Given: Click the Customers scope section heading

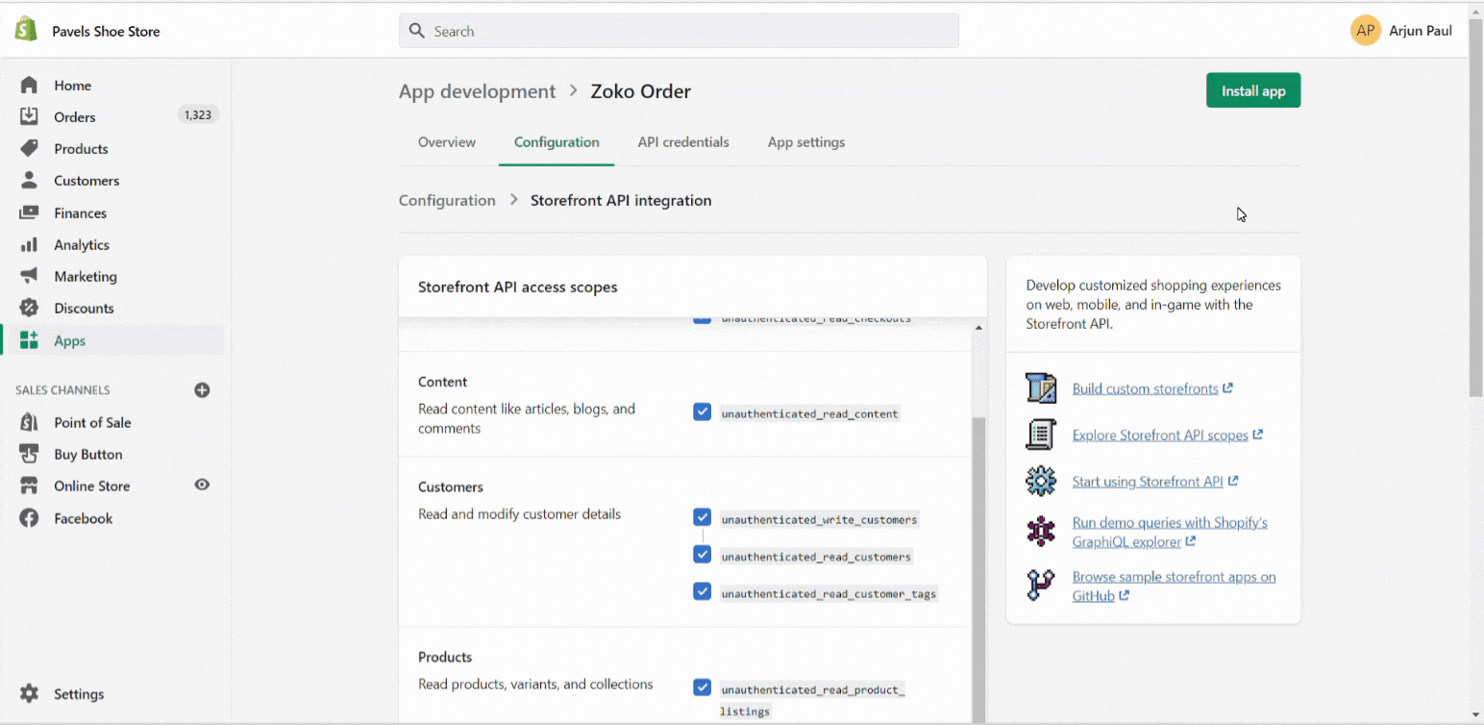Looking at the screenshot, I should 451,487.
